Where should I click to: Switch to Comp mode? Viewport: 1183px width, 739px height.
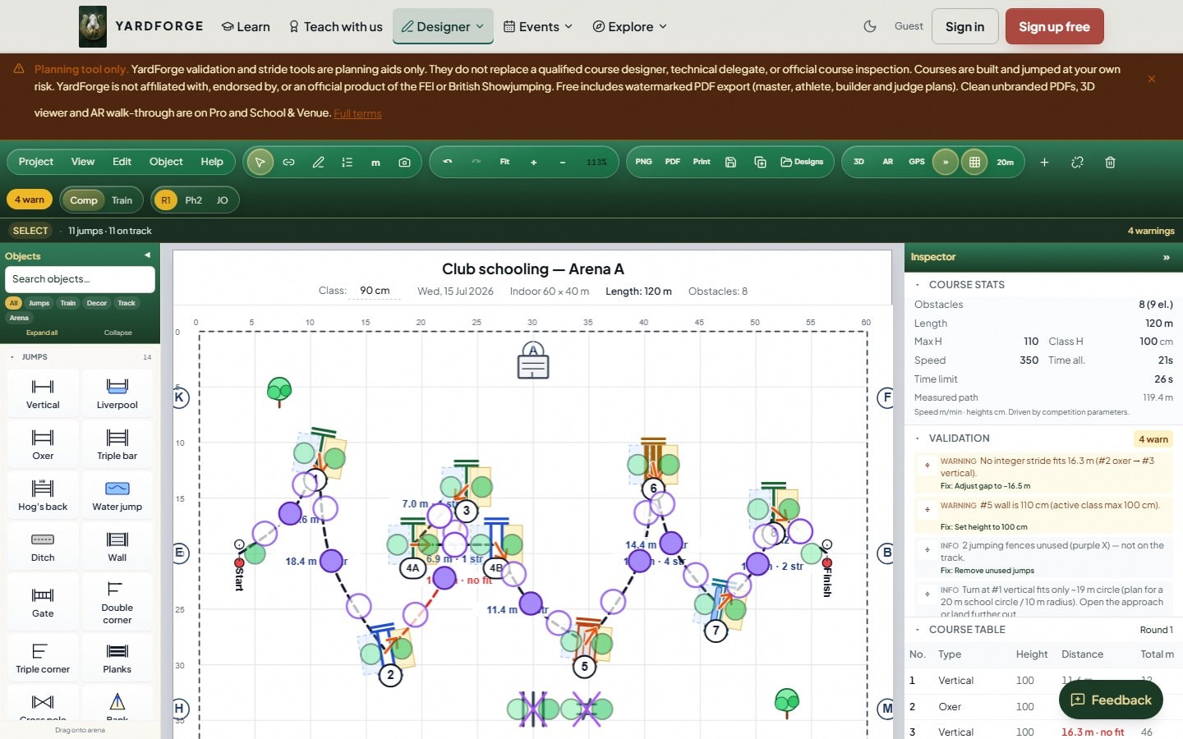point(83,200)
